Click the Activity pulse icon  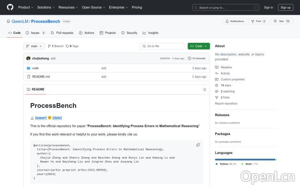[216, 73]
